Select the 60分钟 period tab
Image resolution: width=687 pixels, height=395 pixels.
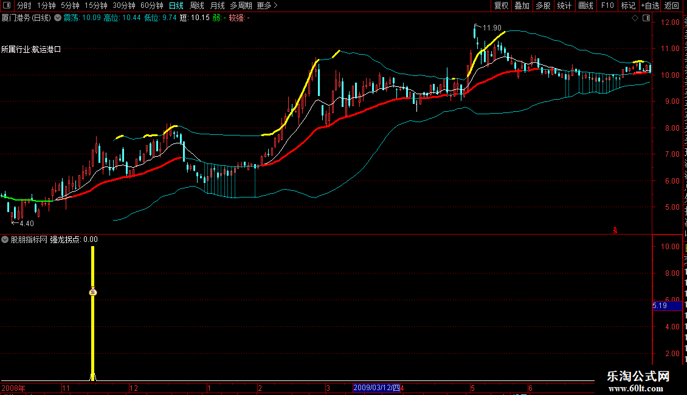click(x=152, y=5)
